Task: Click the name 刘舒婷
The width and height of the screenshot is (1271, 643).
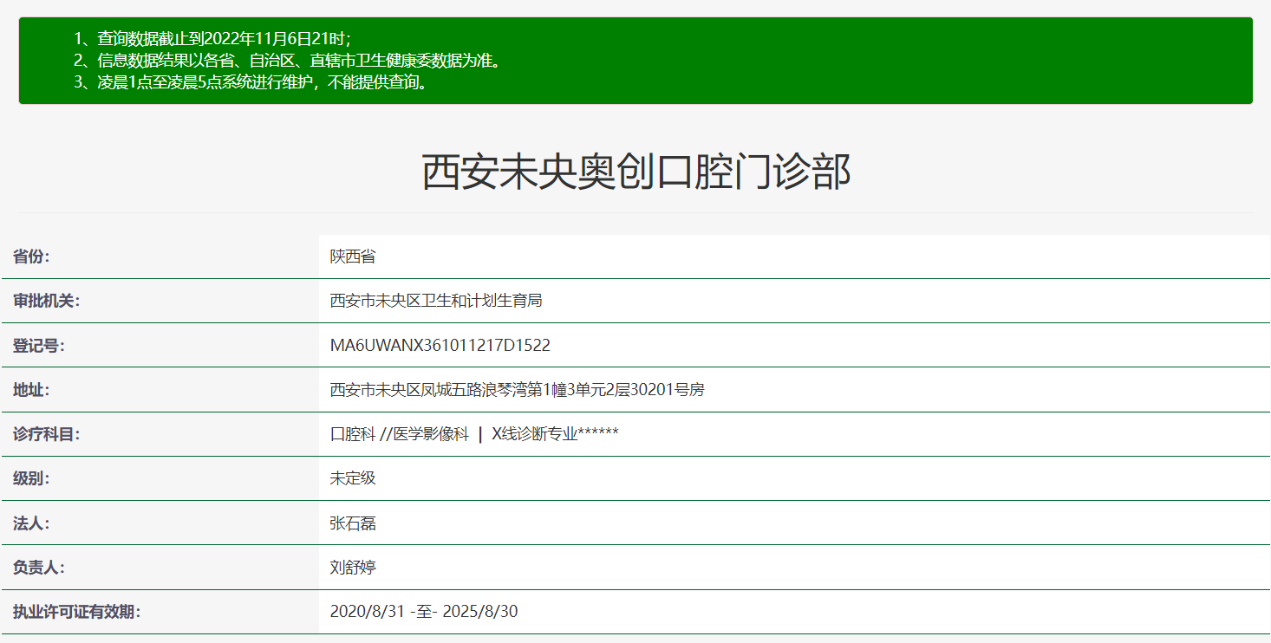Action: coord(353,568)
